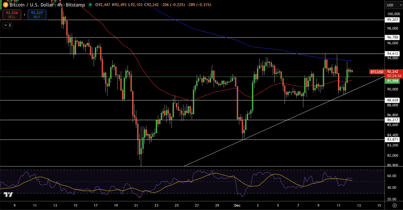This screenshot has width=403, height=210.
Task: Click the 83,200 price scale value
Action: pos(392,145)
